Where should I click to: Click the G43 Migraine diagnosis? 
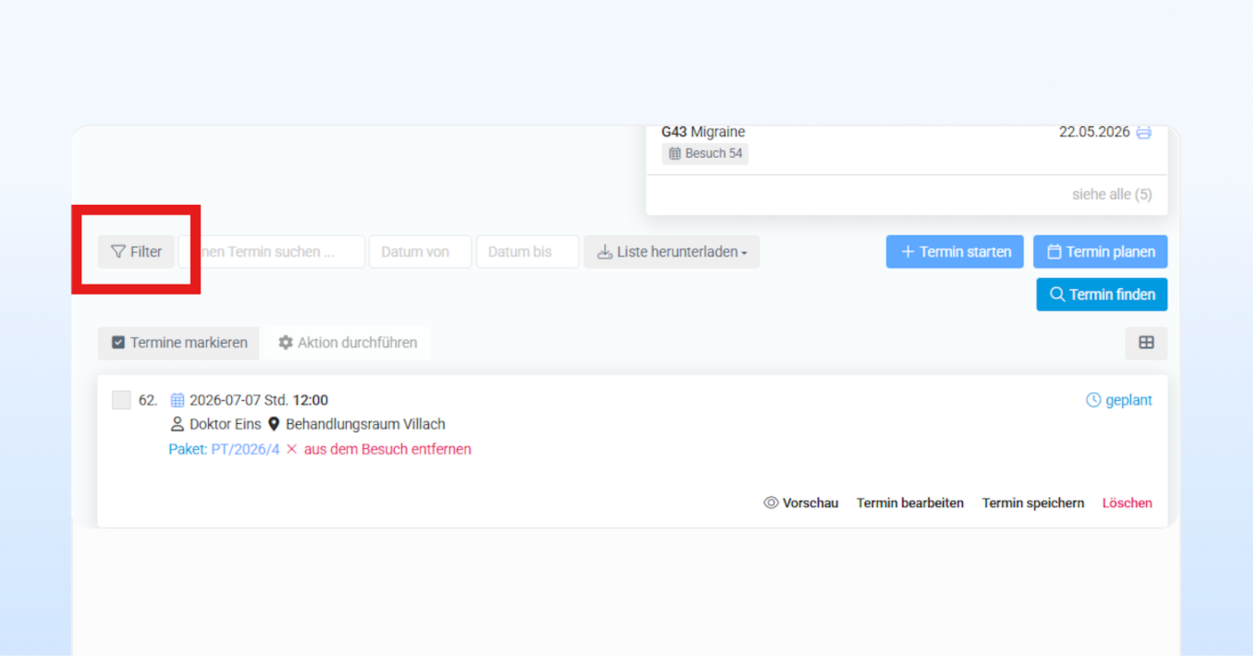(x=703, y=132)
